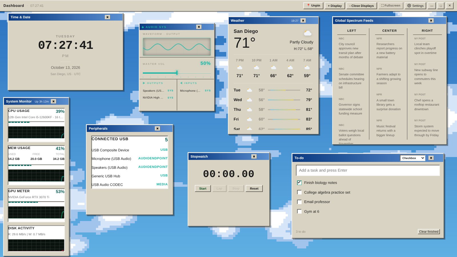Close the Weather widget

(x=303, y=21)
